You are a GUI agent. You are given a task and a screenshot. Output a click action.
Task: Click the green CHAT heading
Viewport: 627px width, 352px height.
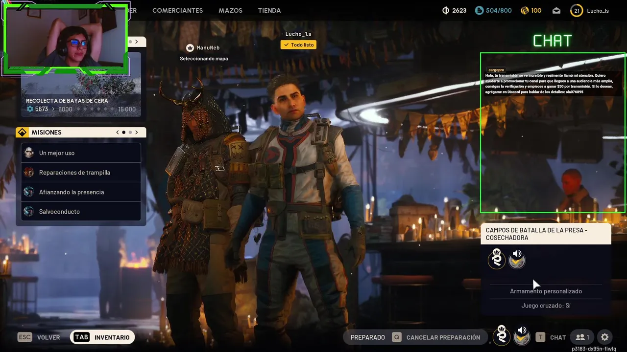(x=552, y=41)
